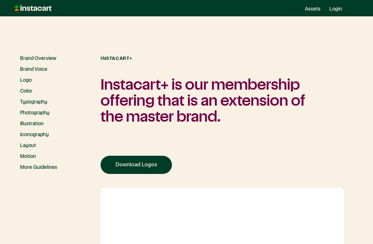
Task: Open the Illustration section
Action: (x=32, y=124)
